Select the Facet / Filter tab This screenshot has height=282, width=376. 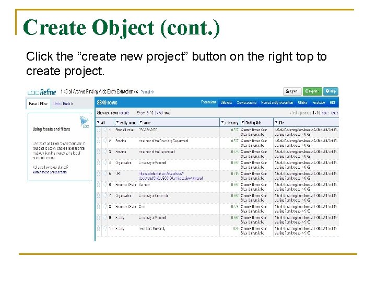pos(38,103)
